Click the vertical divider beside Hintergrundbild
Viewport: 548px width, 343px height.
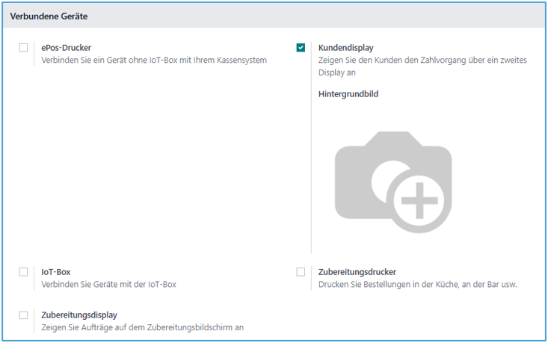click(311, 172)
